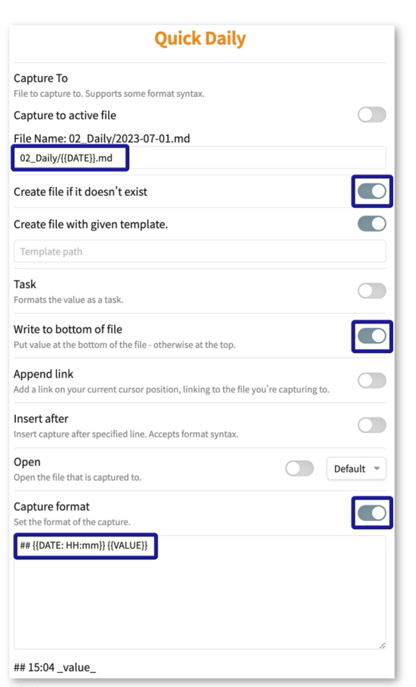Focus the Template path input
Screen dimensions: 416x687
click(200, 251)
